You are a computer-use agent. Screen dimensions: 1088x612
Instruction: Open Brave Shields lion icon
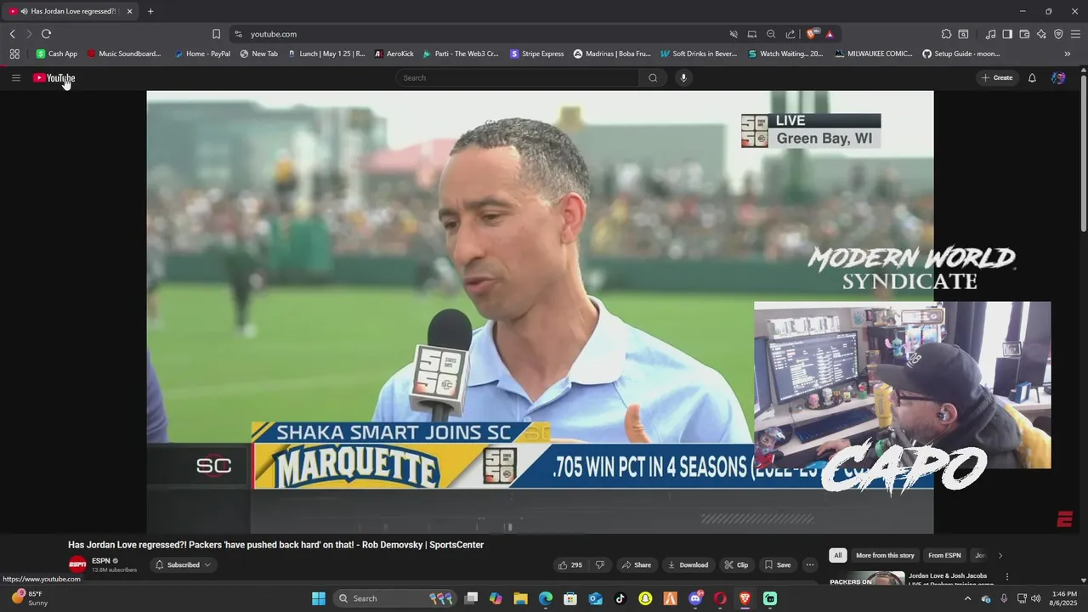coord(811,34)
